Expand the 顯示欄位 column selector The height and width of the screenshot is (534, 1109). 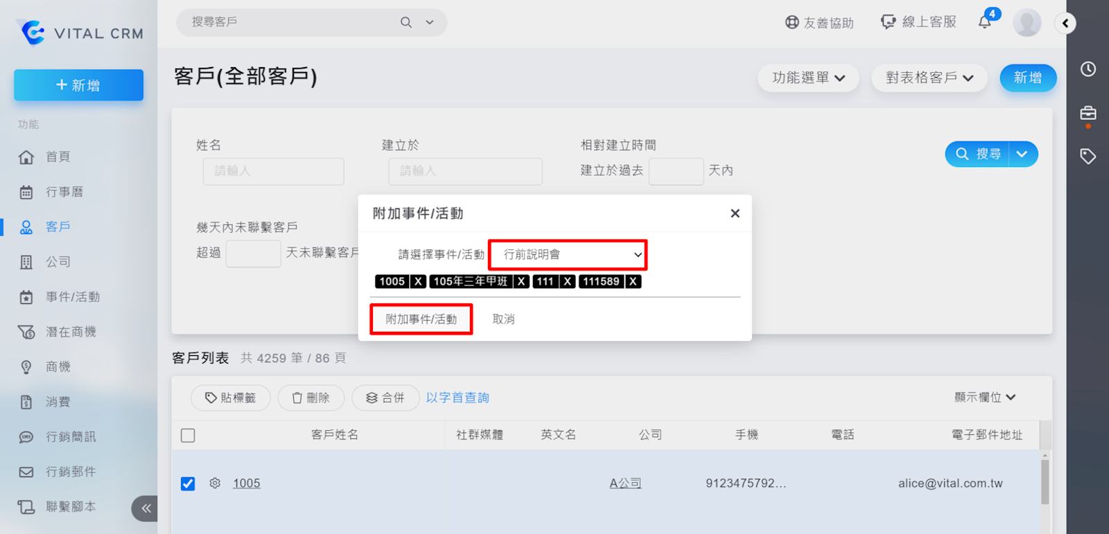(984, 398)
